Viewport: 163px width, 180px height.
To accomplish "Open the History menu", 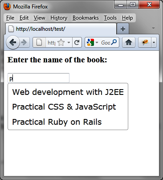I will (x=59, y=18).
